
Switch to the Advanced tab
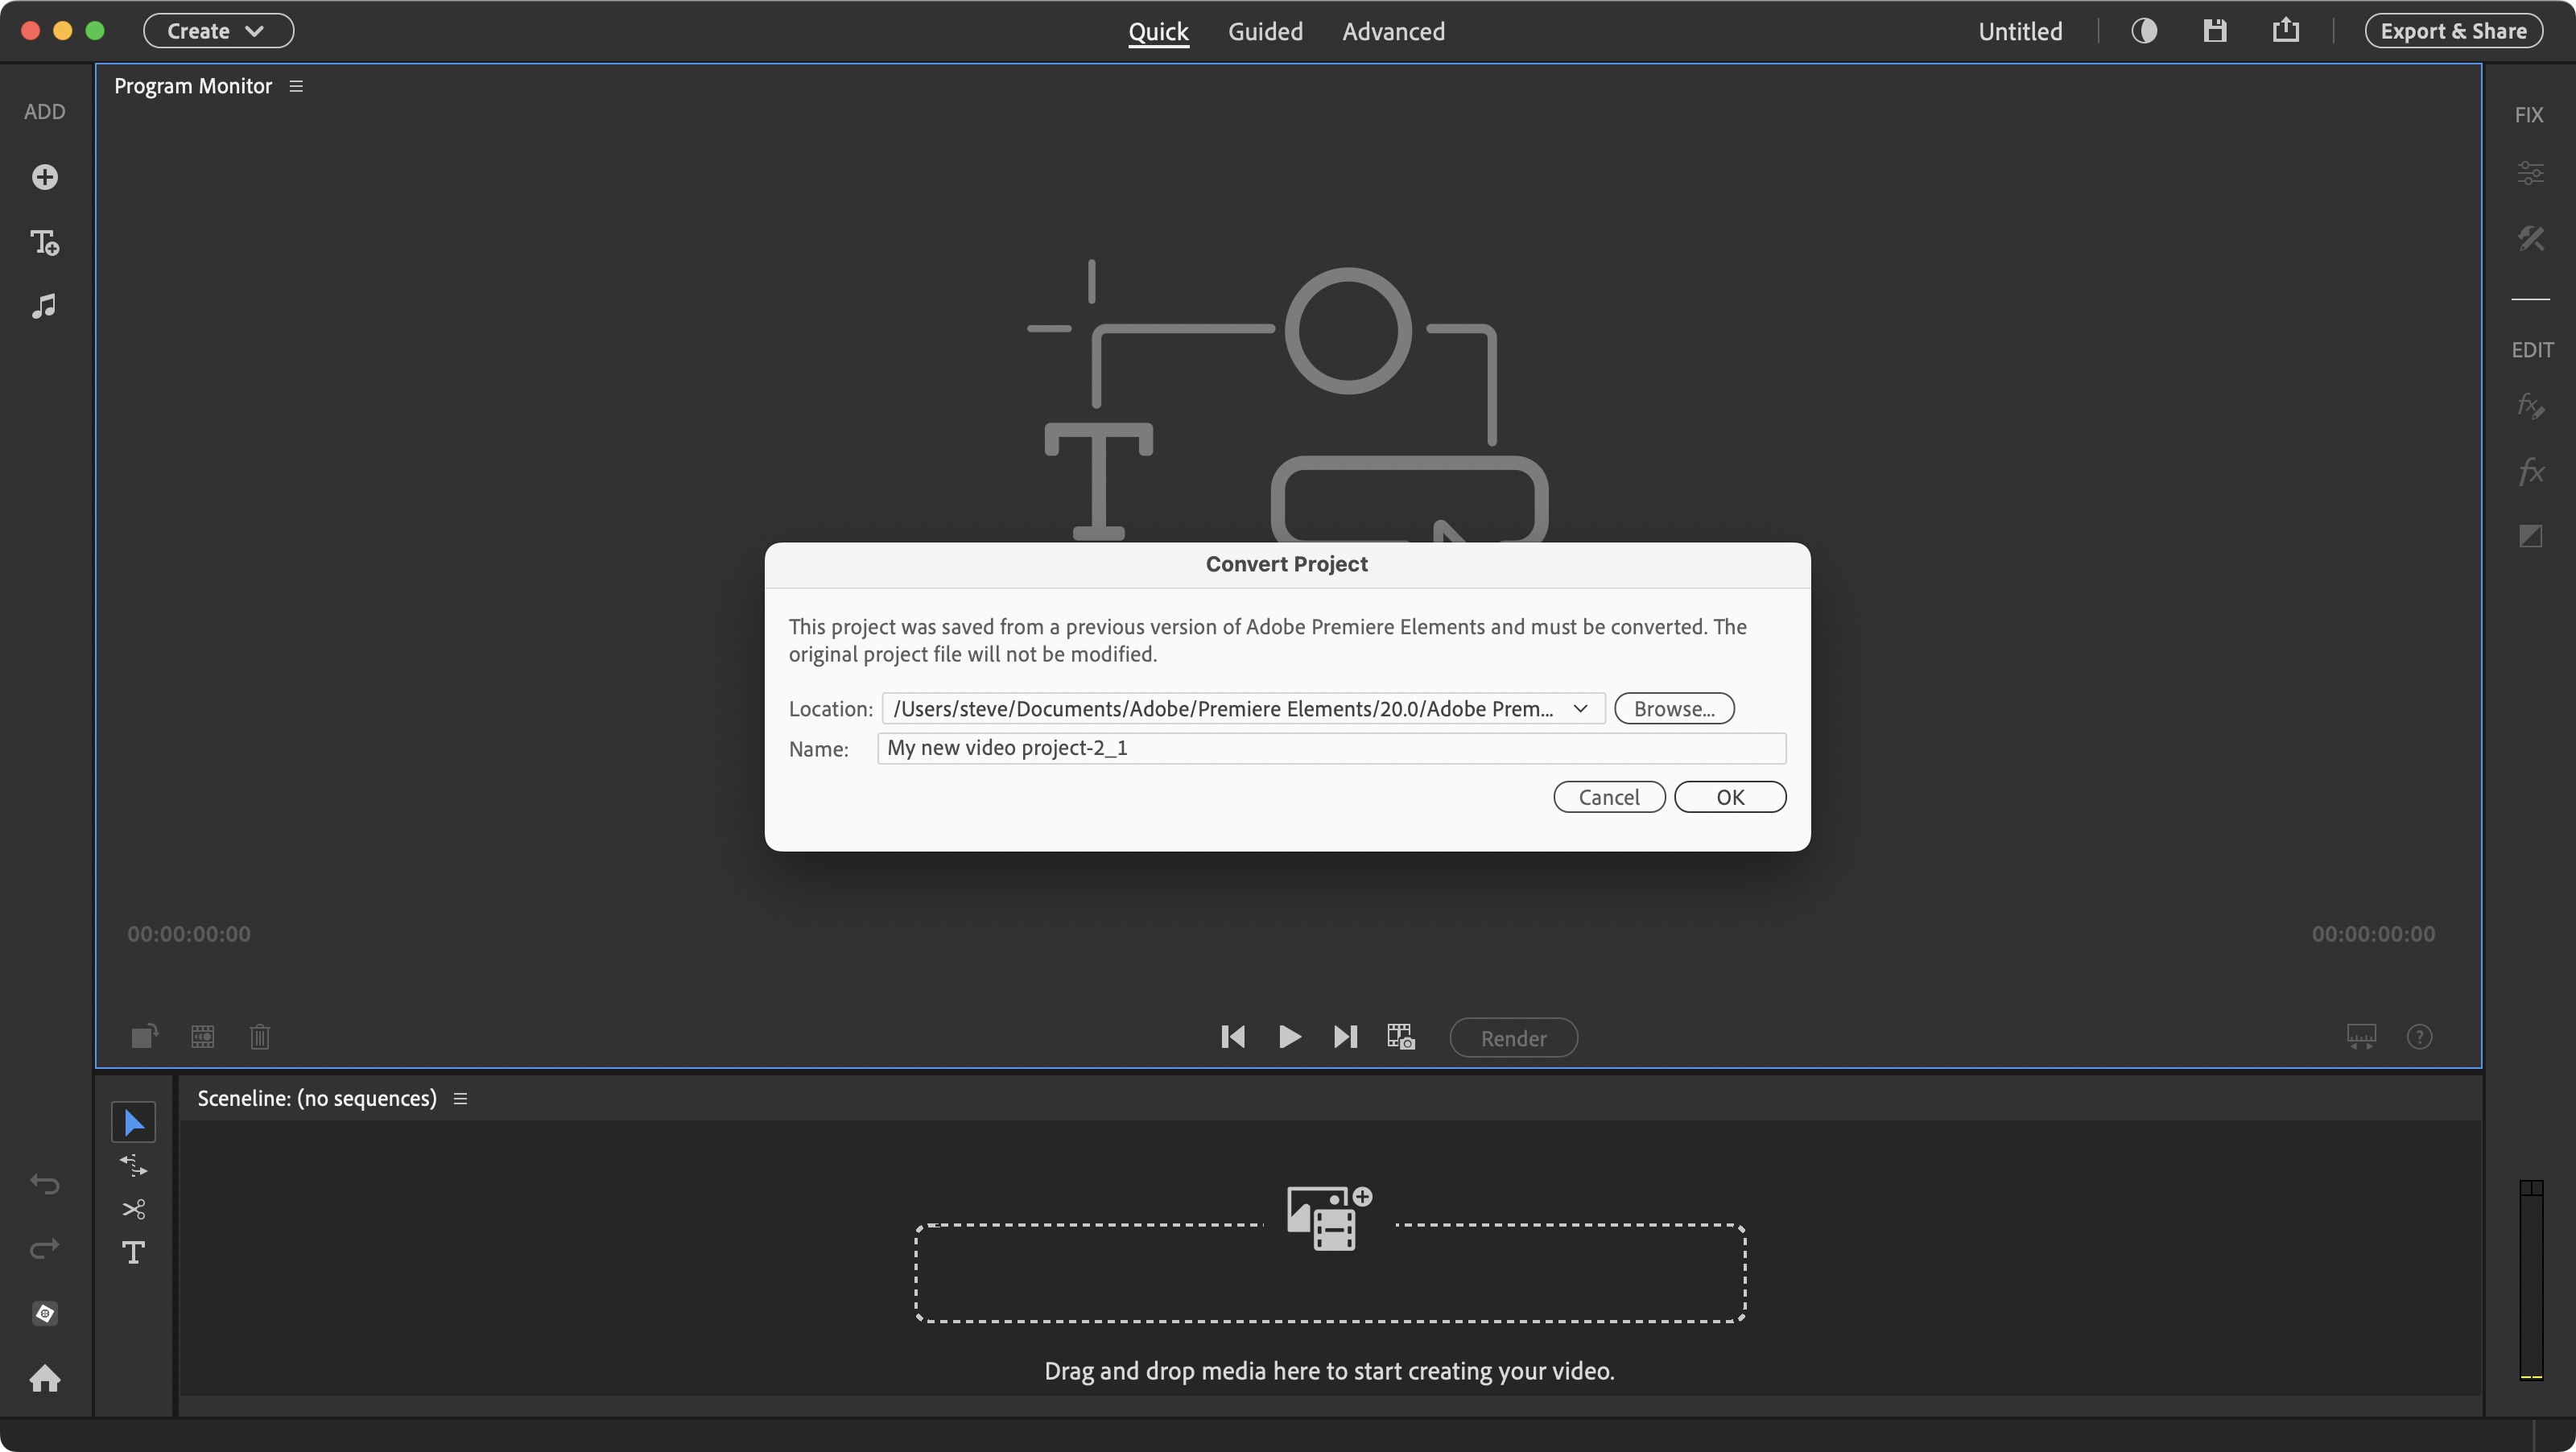[1393, 31]
